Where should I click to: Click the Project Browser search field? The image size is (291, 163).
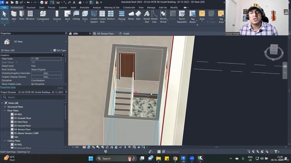click(34, 97)
